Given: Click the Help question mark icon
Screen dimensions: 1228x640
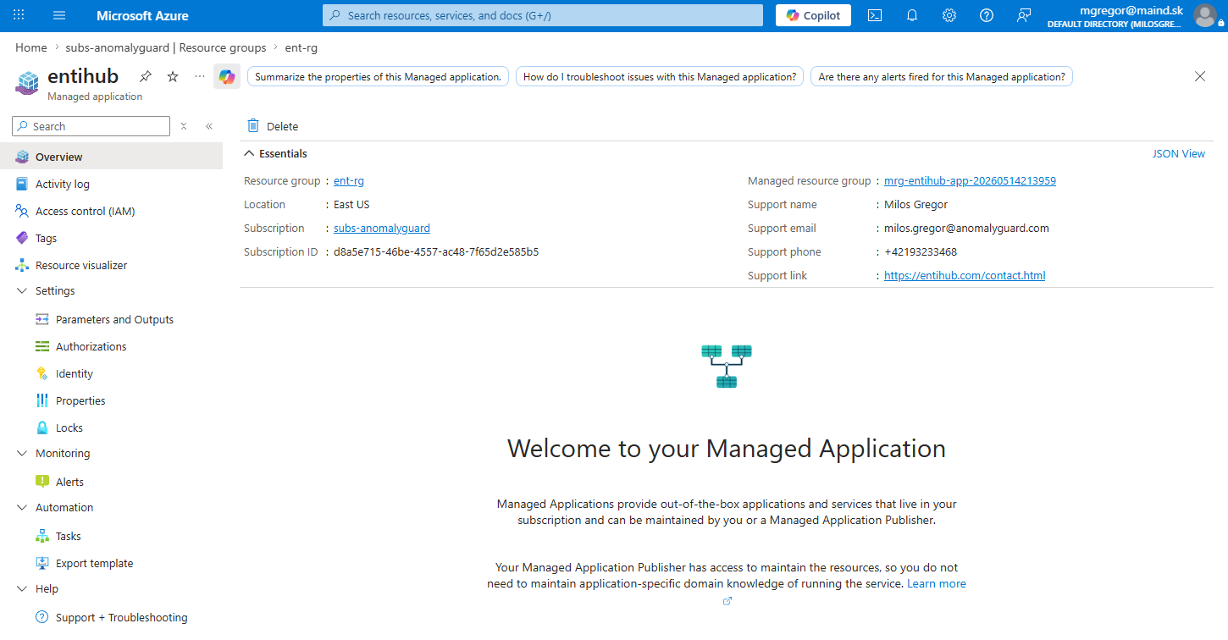Looking at the screenshot, I should pyautogui.click(x=987, y=15).
